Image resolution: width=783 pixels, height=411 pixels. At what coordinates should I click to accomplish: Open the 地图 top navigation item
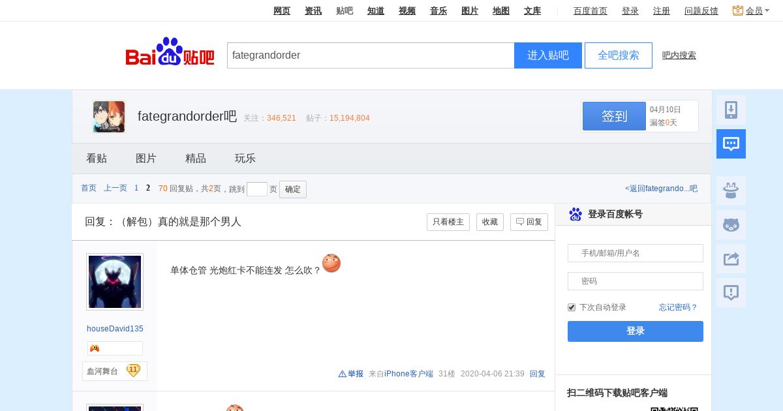501,10
